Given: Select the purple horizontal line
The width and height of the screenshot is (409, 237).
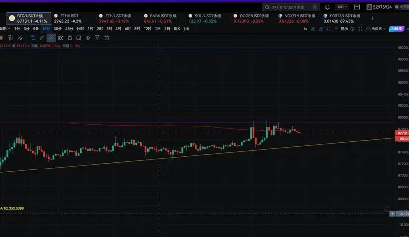Looking at the screenshot, I should [x=197, y=123].
